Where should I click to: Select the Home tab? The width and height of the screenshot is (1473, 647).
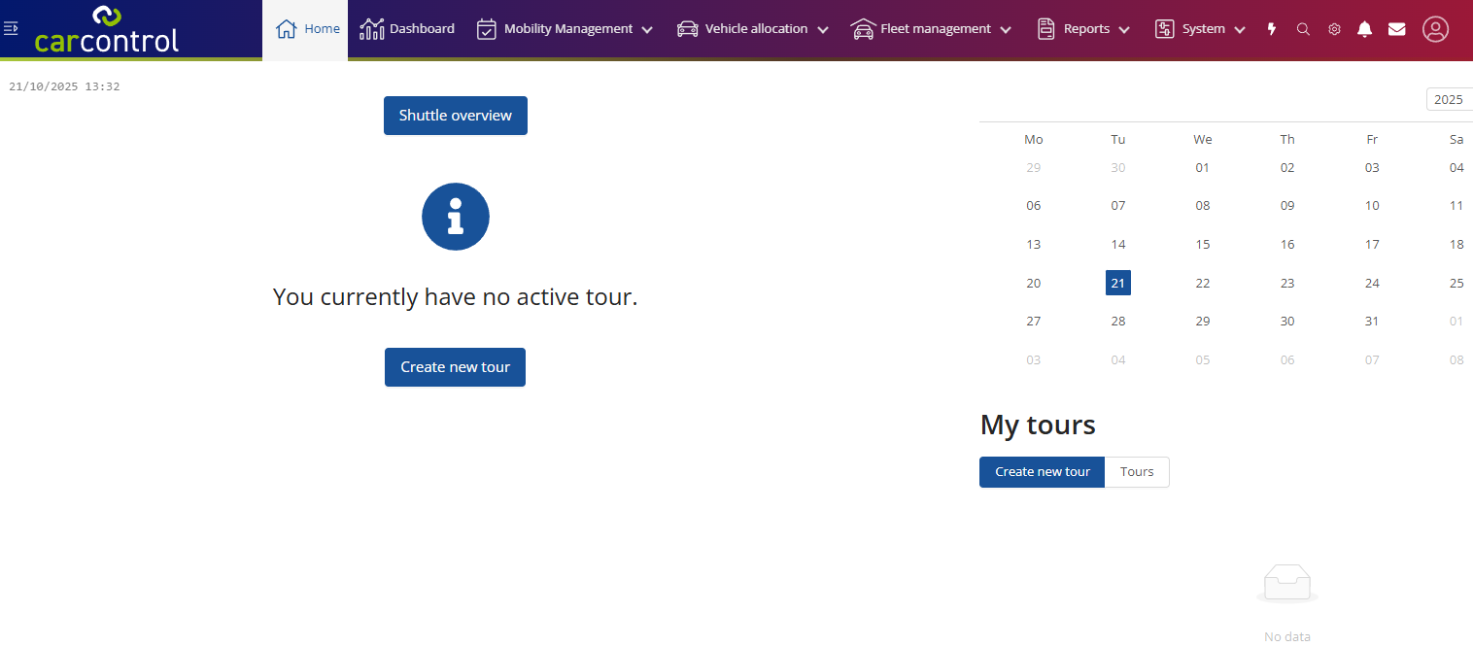point(307,29)
